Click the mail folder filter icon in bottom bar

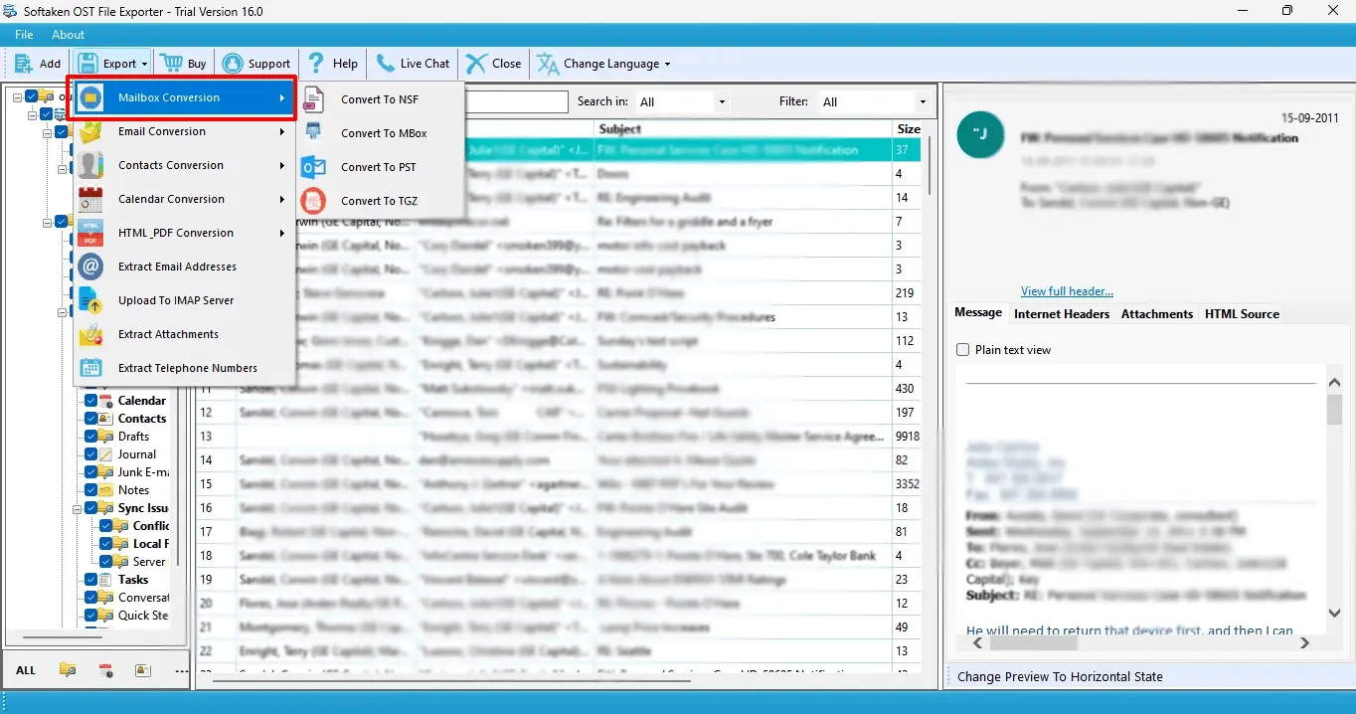(x=68, y=670)
